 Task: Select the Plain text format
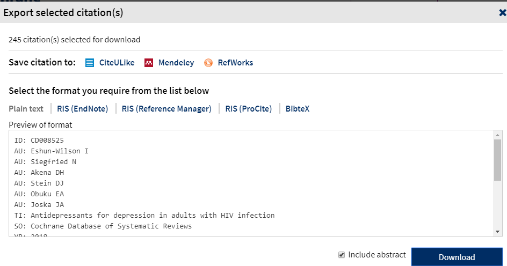pos(26,109)
